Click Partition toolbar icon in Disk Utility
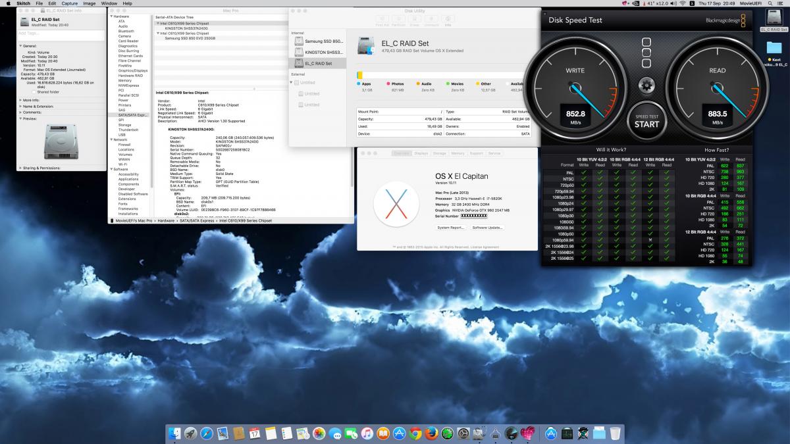The image size is (790, 444). pyautogui.click(x=399, y=21)
